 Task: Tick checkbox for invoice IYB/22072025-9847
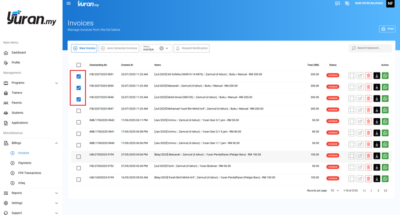coord(79,111)
